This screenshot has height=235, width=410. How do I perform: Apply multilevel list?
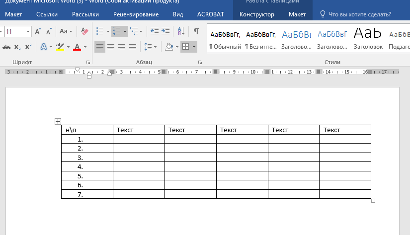[134, 31]
